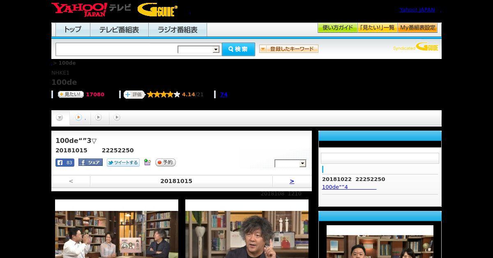Screen dimensions: 493x258
Task: Click the add-to-calendar icon
Action: pos(147,163)
